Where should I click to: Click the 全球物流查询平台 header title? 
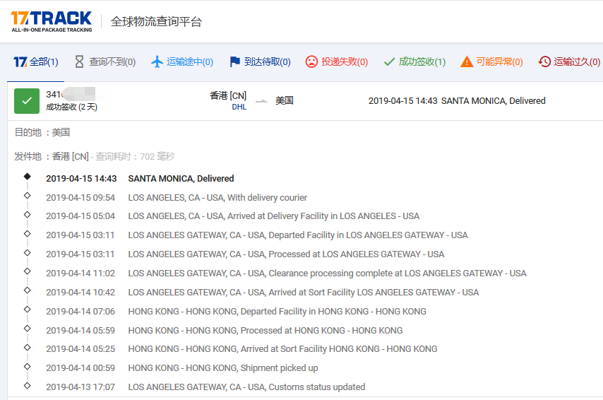pyautogui.click(x=156, y=22)
